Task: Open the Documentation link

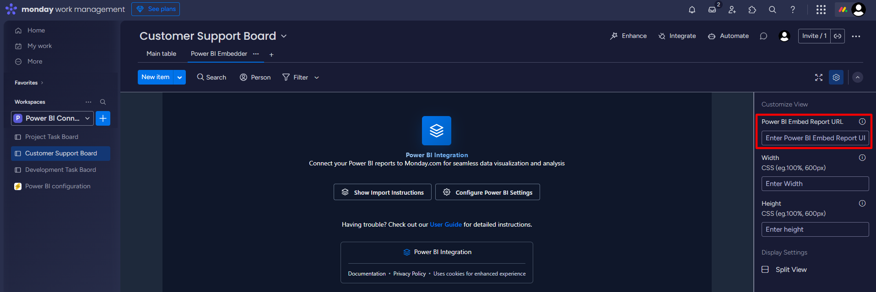Action: 367,274
